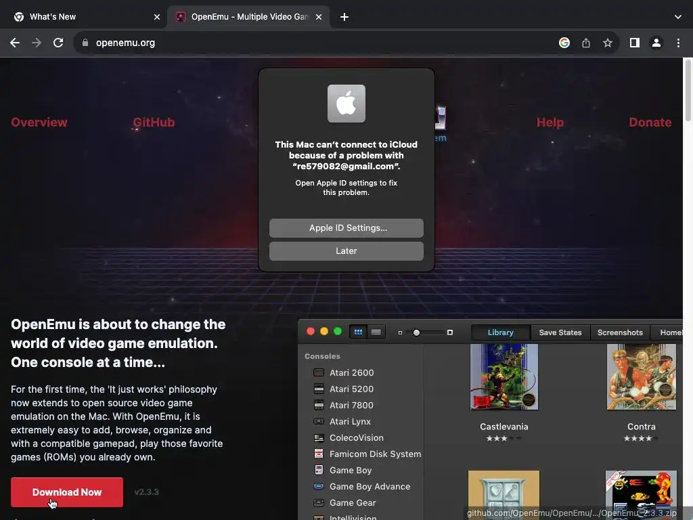Click the Atari 2600 console icon
This screenshot has width=693, height=520.
(319, 373)
